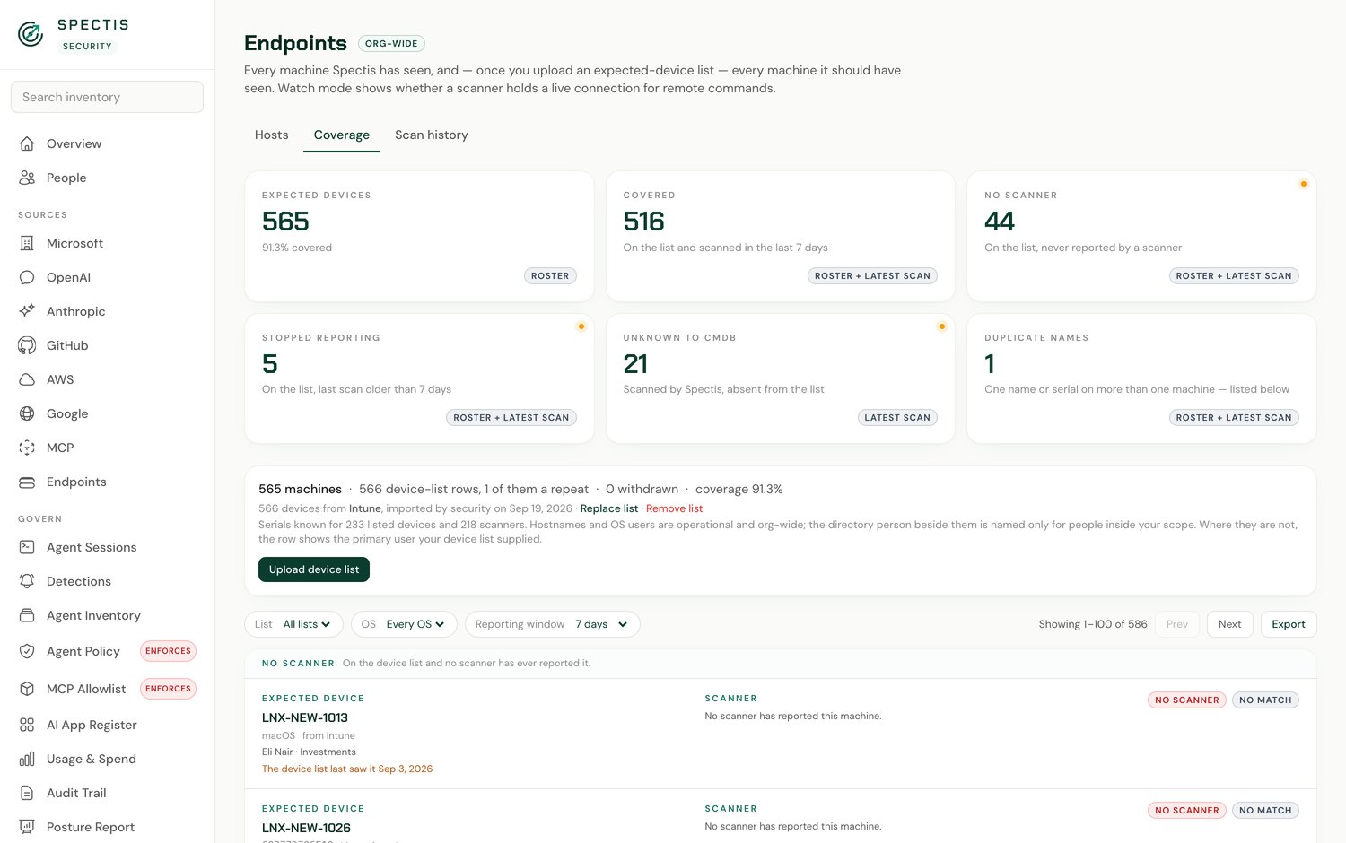Open People via its users icon
Screen dimensions: 1346x843
27,178
